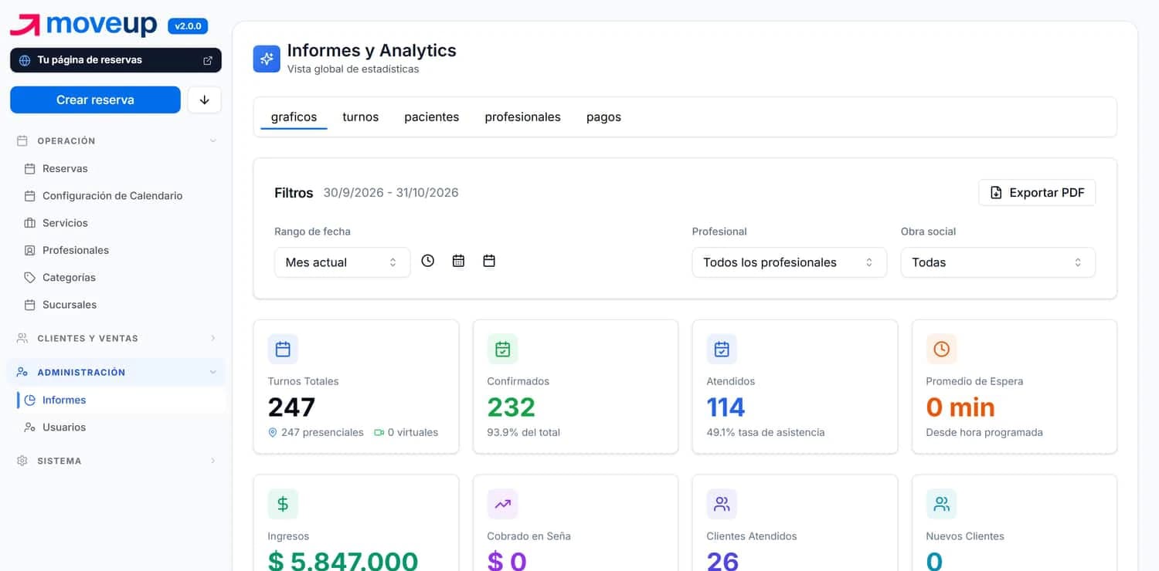
Task: Click the 93.9% del total text
Action: pos(524,432)
